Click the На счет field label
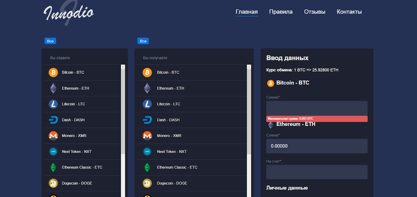Viewport: 417px width, 197px height. click(274, 161)
